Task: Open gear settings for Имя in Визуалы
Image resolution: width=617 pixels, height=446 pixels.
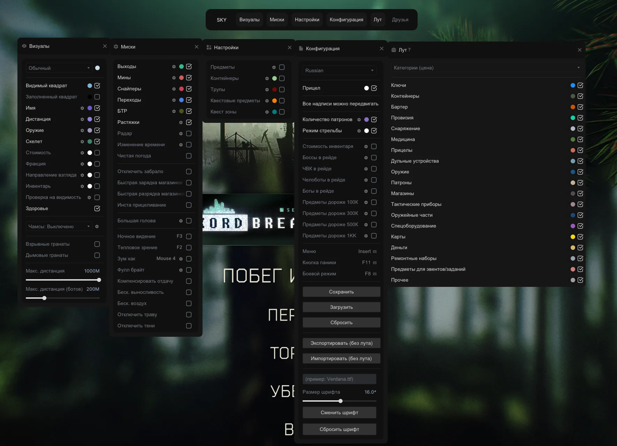Action: tap(82, 108)
